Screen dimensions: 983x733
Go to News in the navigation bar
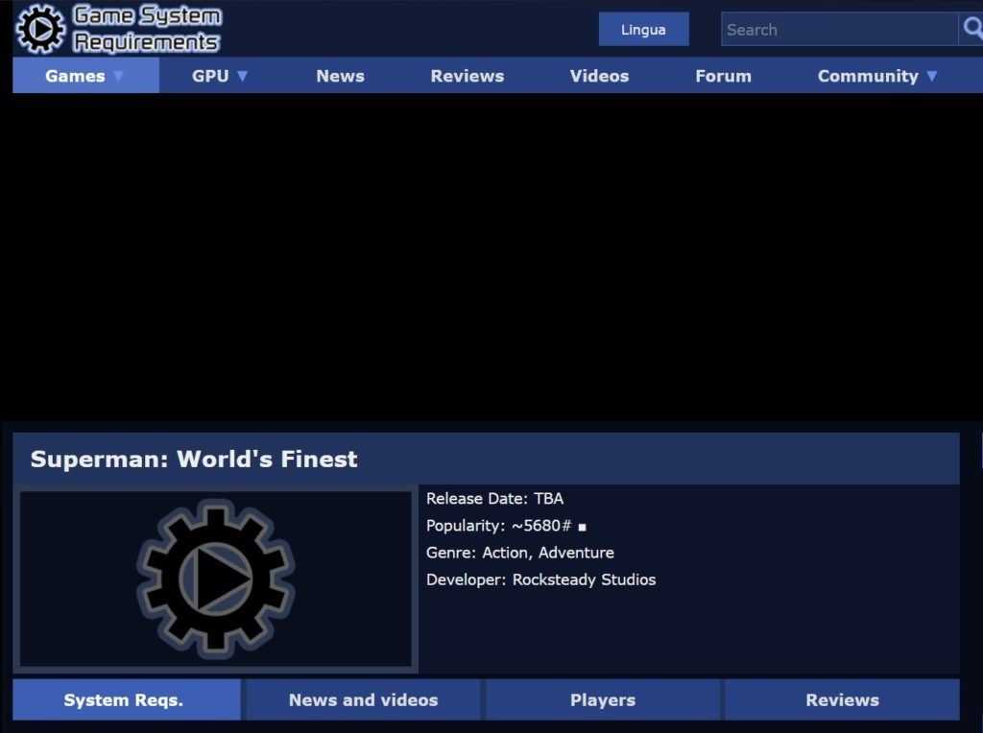(340, 76)
